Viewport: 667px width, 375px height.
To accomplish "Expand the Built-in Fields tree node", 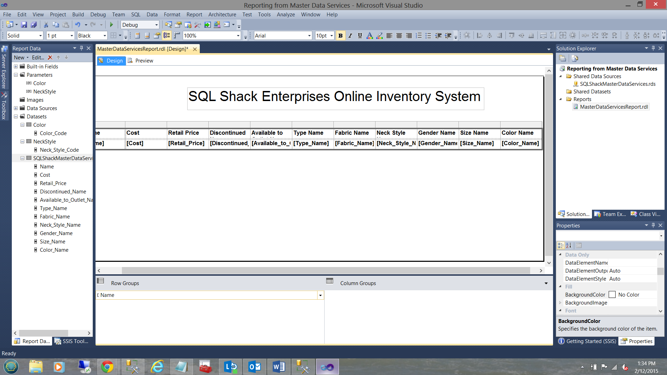I will 16,66.
